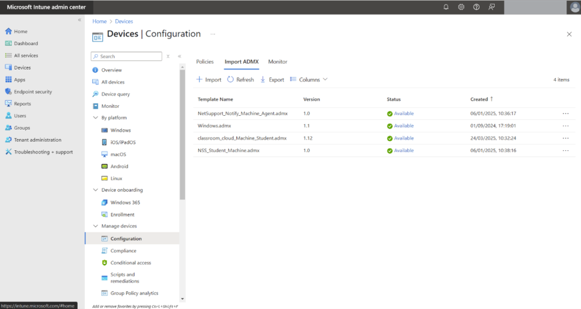
Task: Open more options for classroom_cloud_Machine_Student.admx
Action: pyautogui.click(x=566, y=138)
